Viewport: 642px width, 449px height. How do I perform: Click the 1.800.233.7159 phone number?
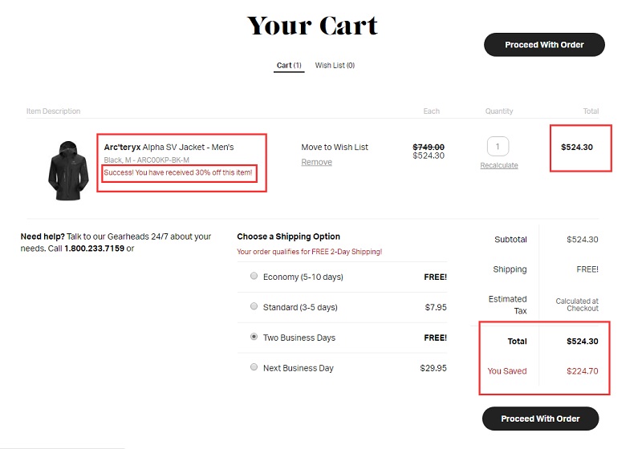94,249
